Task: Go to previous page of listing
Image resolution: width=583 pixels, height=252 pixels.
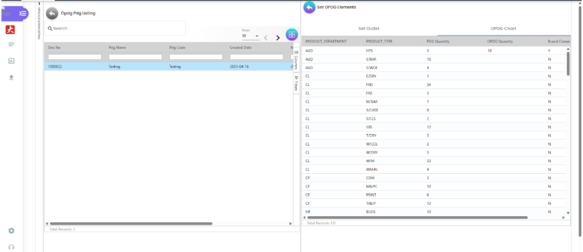Action: [266, 37]
